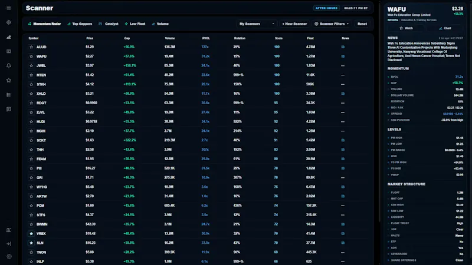Image resolution: width=472 pixels, height=265 pixels.
Task: Toggle watchlist star for JWEL
Action: click(31, 65)
